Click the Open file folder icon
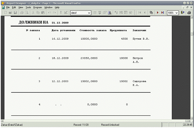Viewport: 194px width, 128px height. tap(10, 13)
